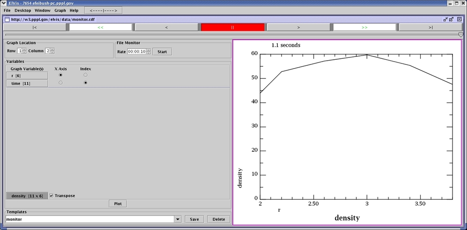The height and width of the screenshot is (230, 467).
Task: Select the r [6] variable button
Action: pos(27,76)
